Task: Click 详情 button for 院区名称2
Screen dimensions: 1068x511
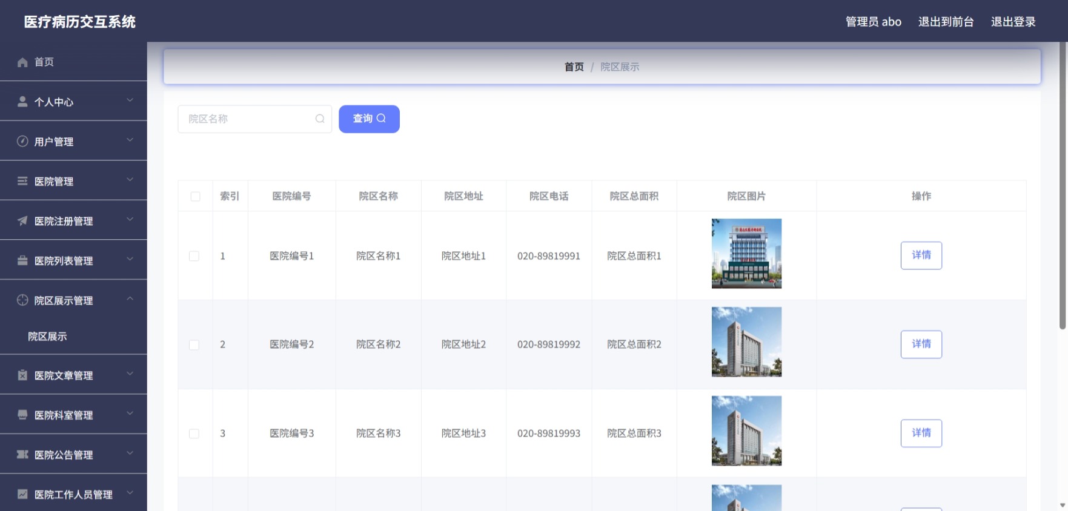Action: [921, 344]
